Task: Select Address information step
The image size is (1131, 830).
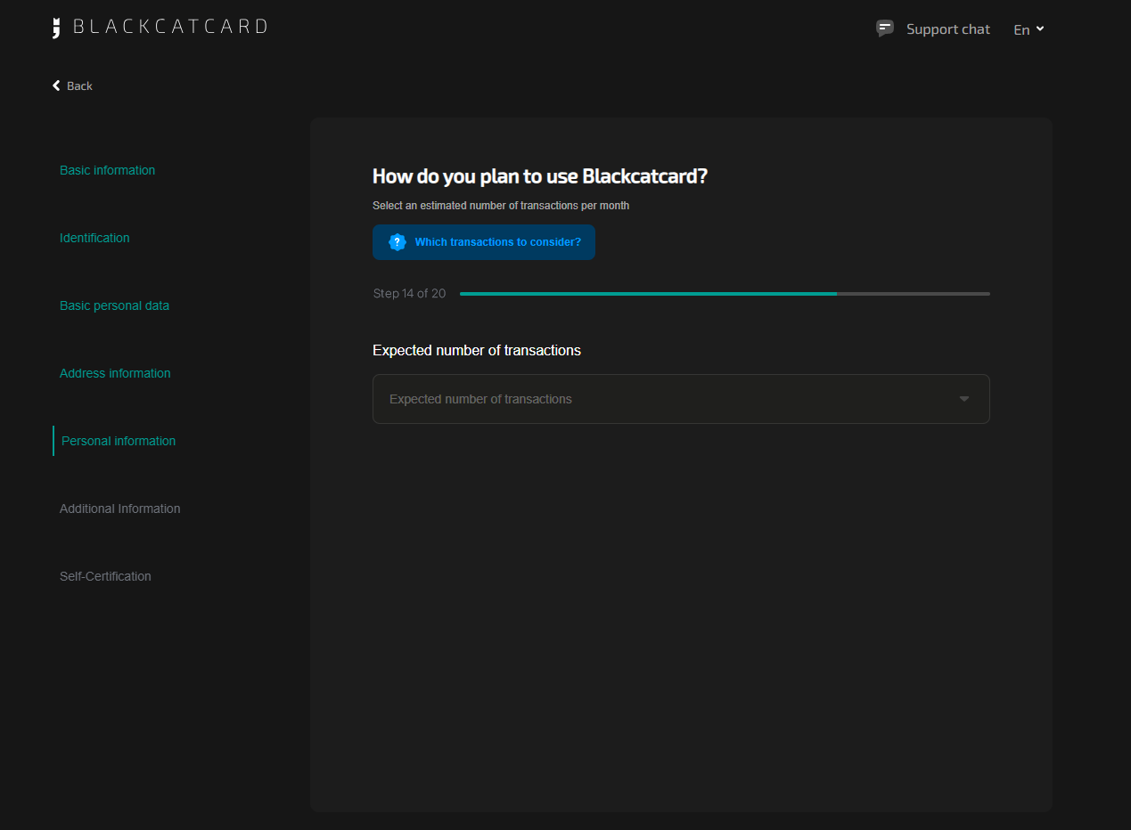Action: tap(115, 373)
